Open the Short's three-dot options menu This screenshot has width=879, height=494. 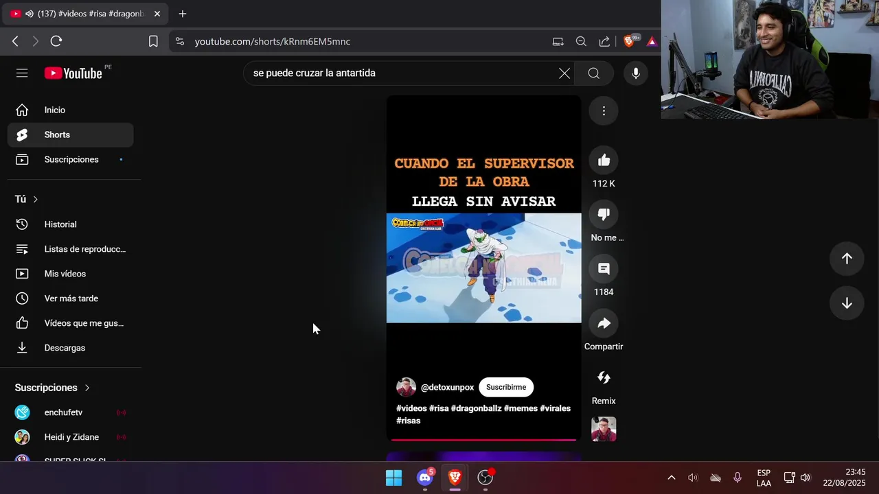(604, 110)
